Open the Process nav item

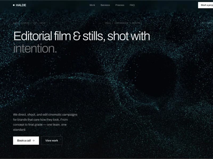coord(120,5)
